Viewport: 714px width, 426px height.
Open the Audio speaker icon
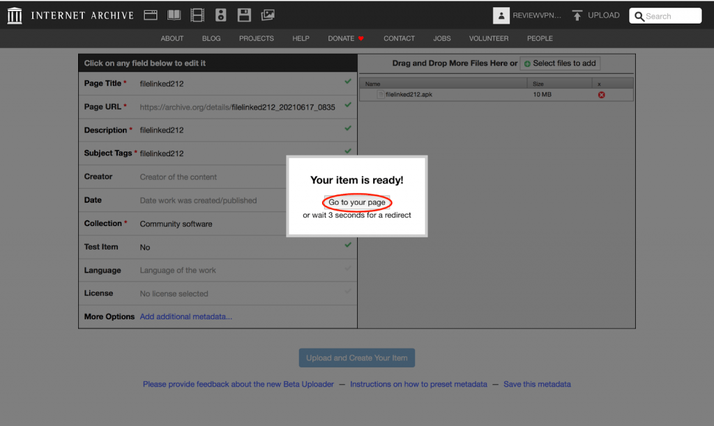pos(221,15)
